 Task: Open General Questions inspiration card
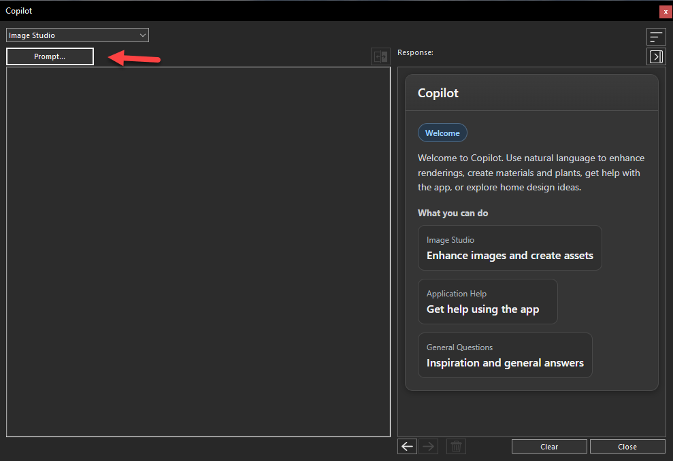[505, 355]
